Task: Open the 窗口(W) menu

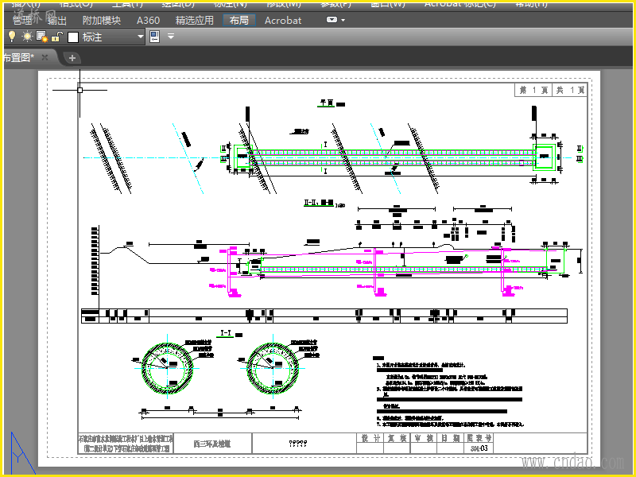Action: tap(388, 4)
